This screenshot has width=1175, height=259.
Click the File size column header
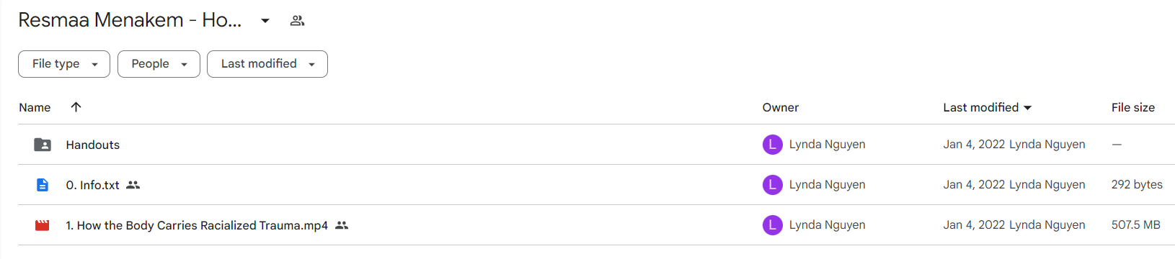click(x=1133, y=107)
